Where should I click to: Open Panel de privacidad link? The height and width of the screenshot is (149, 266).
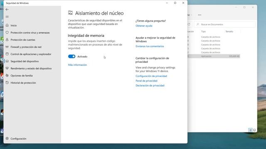(146, 81)
